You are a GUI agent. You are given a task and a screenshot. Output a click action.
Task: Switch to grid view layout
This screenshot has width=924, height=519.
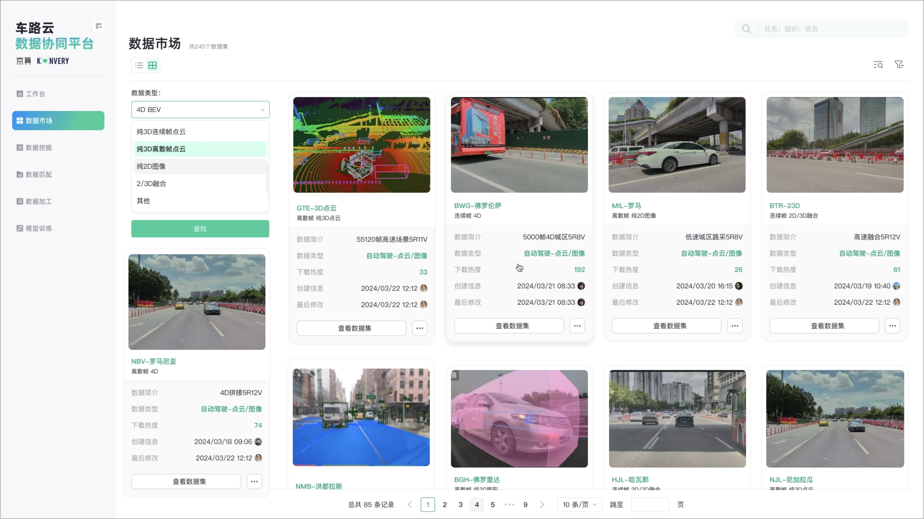[x=152, y=65]
